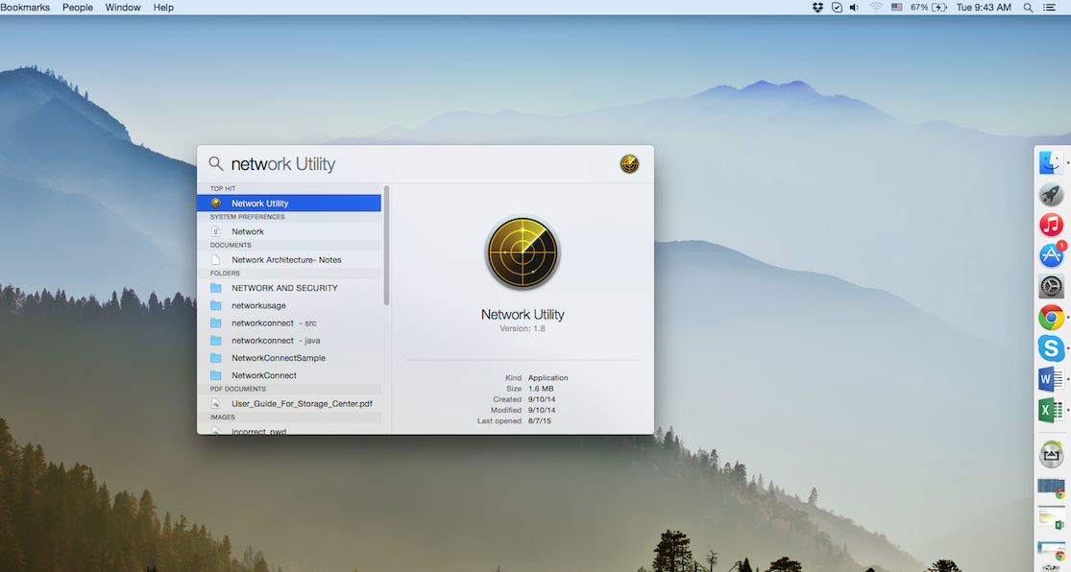Image resolution: width=1071 pixels, height=572 pixels.
Task: Select NETWORK AND SECURITY folder result
Action: pyautogui.click(x=289, y=288)
